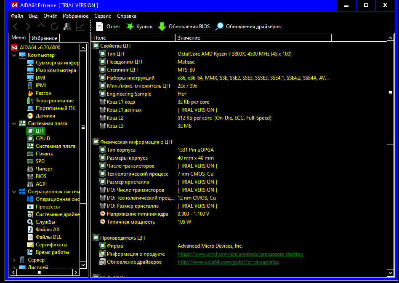Image resolution: width=399 pixels, height=283 pixels.
Task: Collapse the Системная плата tree node
Action: pos(14,123)
